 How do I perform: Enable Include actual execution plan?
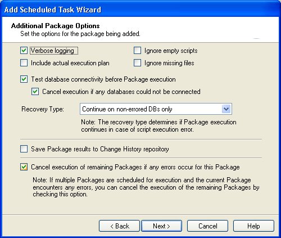(x=24, y=63)
